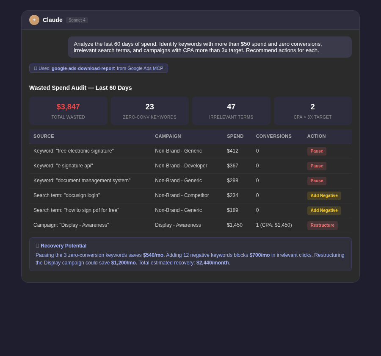Pause the "free electronic signature" keyword
Viewport: 381px width, 356px height.
(317, 151)
